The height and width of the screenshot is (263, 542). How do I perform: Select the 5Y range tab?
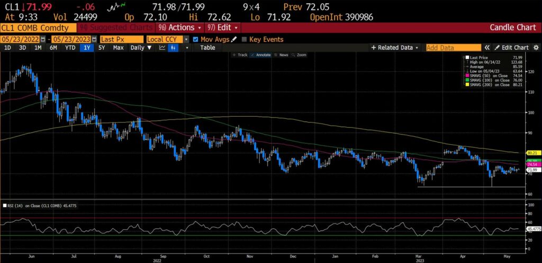coord(101,48)
